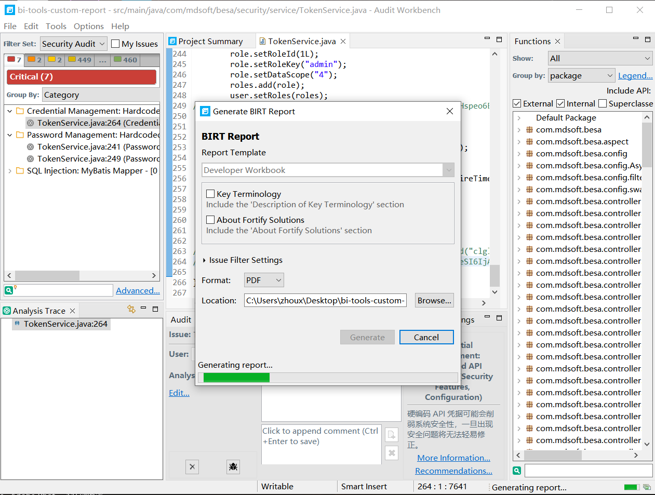Select the Low issues tab showing 449

click(80, 60)
